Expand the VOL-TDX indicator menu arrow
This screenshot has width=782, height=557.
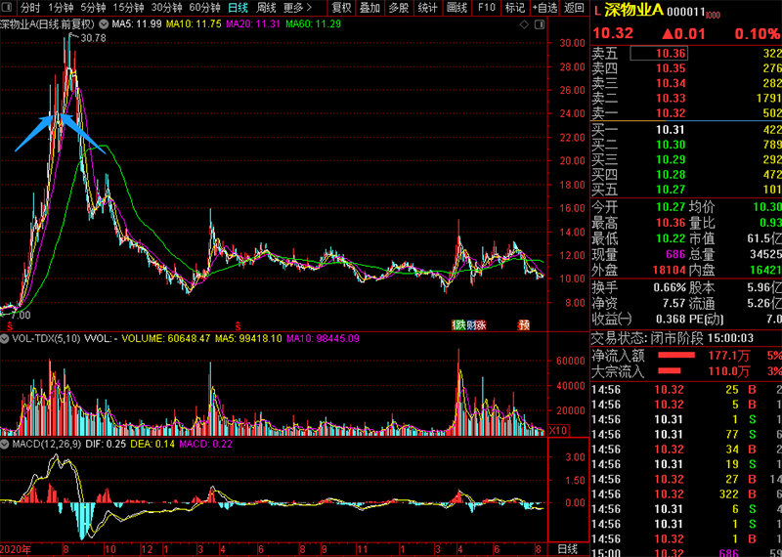coord(5,338)
